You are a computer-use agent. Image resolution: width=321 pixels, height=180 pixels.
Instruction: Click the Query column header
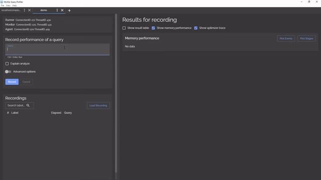click(68, 113)
